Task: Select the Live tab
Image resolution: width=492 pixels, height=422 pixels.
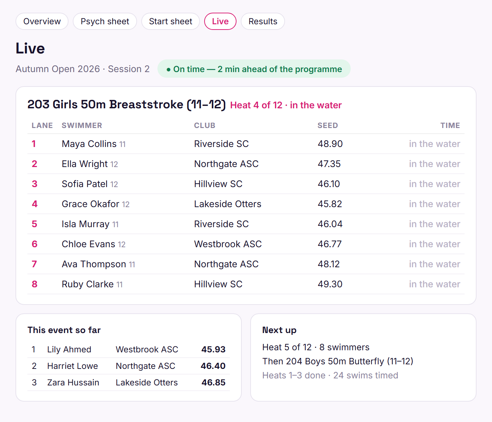Action: coord(220,21)
